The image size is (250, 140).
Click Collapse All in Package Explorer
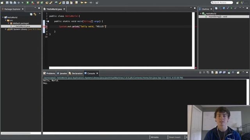click(x=31, y=14)
